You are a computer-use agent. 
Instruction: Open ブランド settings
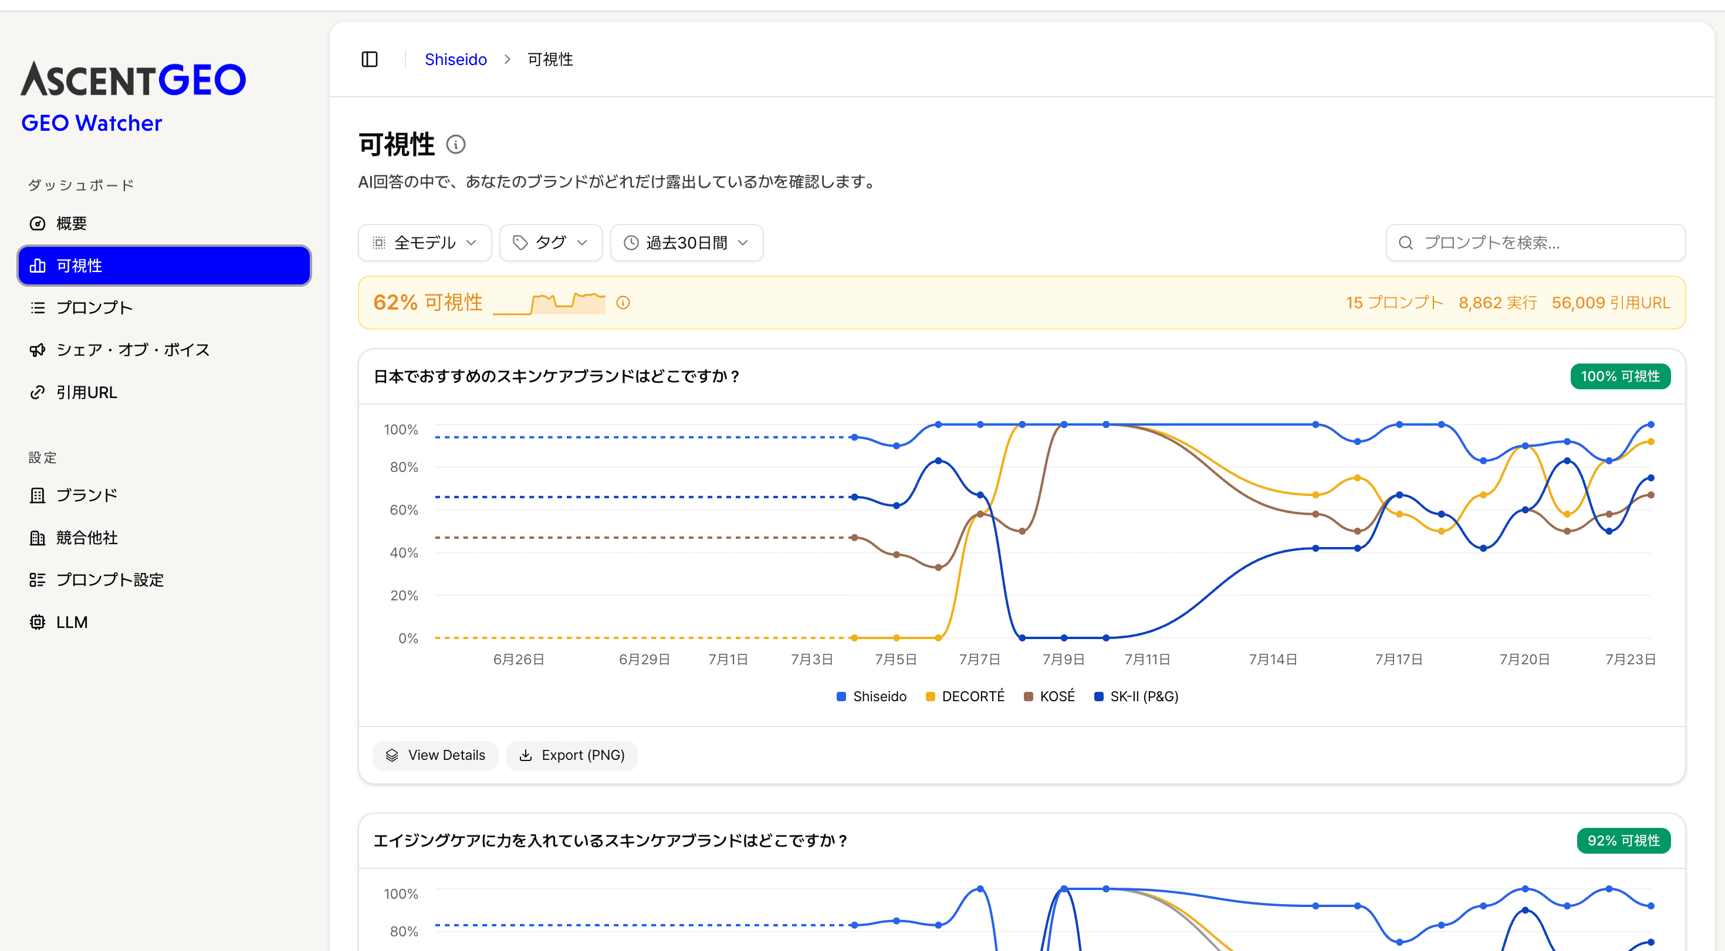tap(164, 495)
